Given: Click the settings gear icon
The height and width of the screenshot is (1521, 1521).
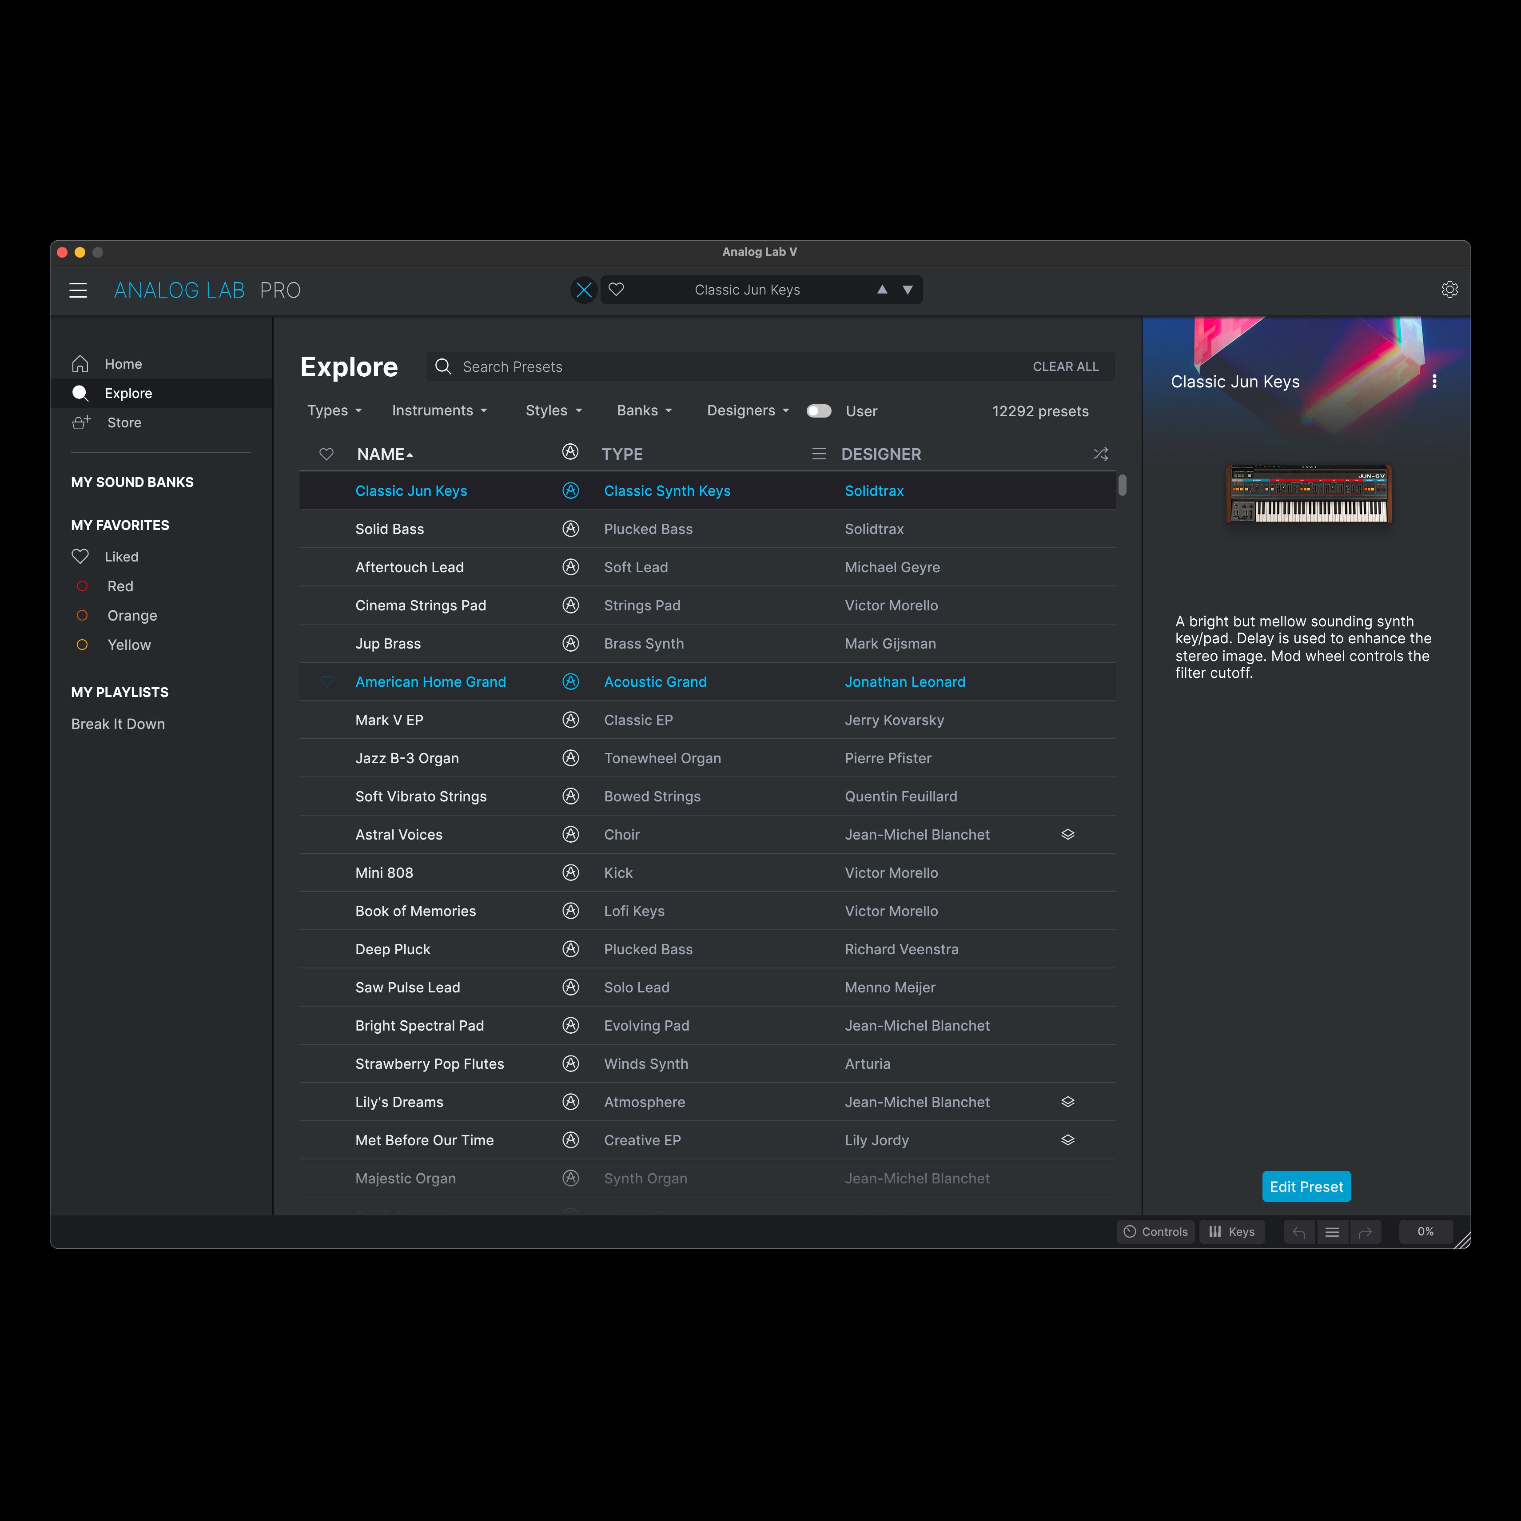Looking at the screenshot, I should (1449, 290).
